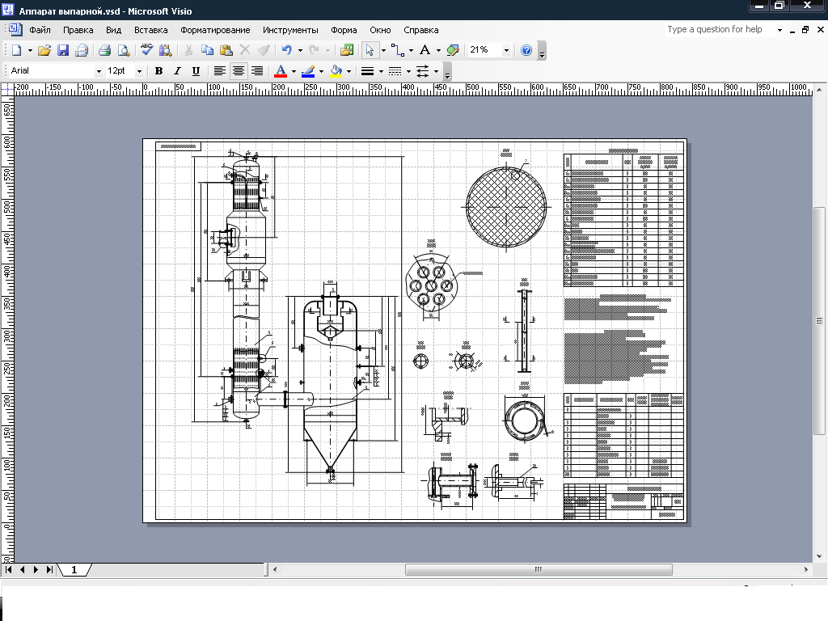Viewport: 828px width, 621px height.
Task: Click the horizontal scrollbar thumb
Action: coord(539,569)
